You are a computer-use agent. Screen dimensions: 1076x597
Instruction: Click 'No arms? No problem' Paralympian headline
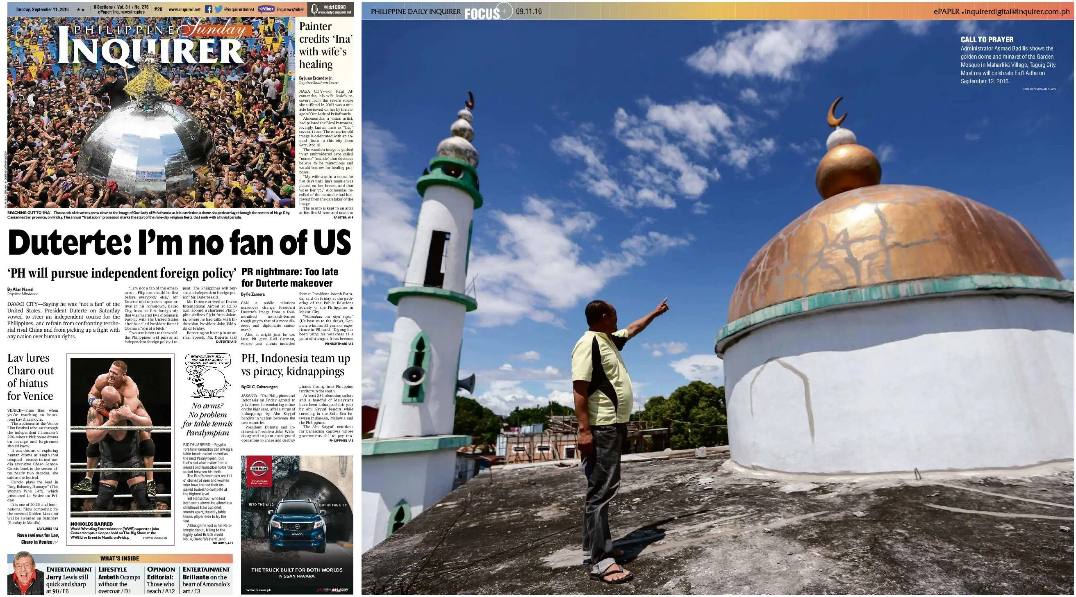coord(207,419)
